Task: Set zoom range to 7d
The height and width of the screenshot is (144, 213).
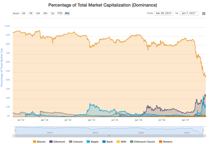Action: pos(31,13)
